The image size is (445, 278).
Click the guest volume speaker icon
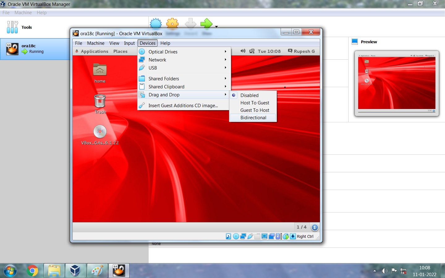coord(243,51)
